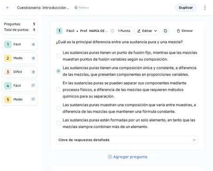Open question 5 Medio in sidebar

tap(20, 99)
